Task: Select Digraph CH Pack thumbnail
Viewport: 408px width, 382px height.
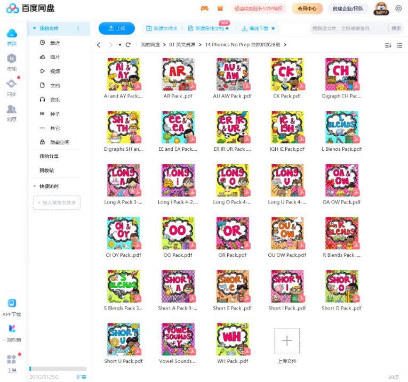Action: (x=342, y=74)
